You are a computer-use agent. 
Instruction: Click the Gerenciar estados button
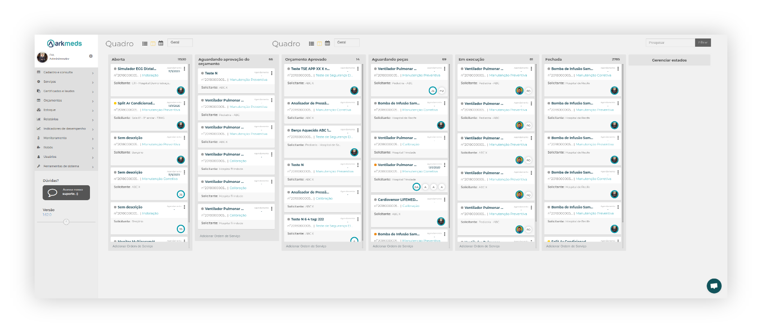[669, 60]
